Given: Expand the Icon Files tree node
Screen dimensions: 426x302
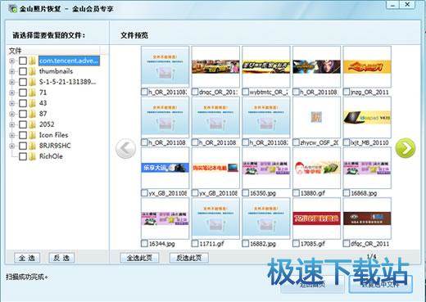Looking at the screenshot, I should (12, 135).
